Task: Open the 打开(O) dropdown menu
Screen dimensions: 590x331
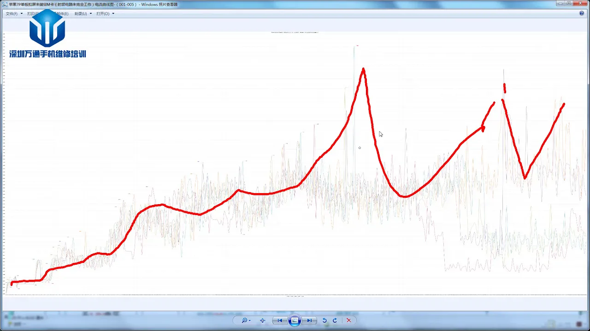Action: tap(105, 14)
